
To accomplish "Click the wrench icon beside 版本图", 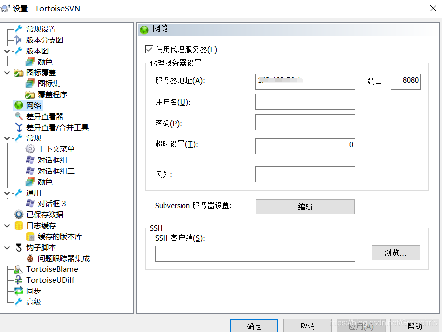I will click(x=19, y=51).
